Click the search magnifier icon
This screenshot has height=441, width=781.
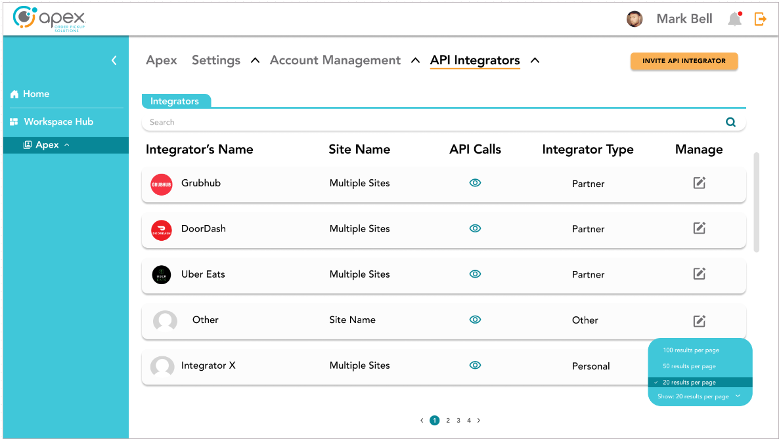tap(730, 122)
